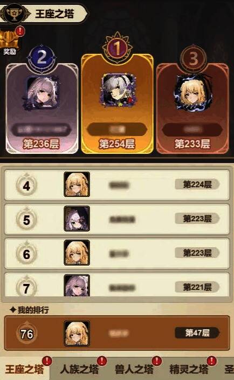234x380 pixels.
Task: Switch to the 兽人之塔 tab
Action: (134, 369)
